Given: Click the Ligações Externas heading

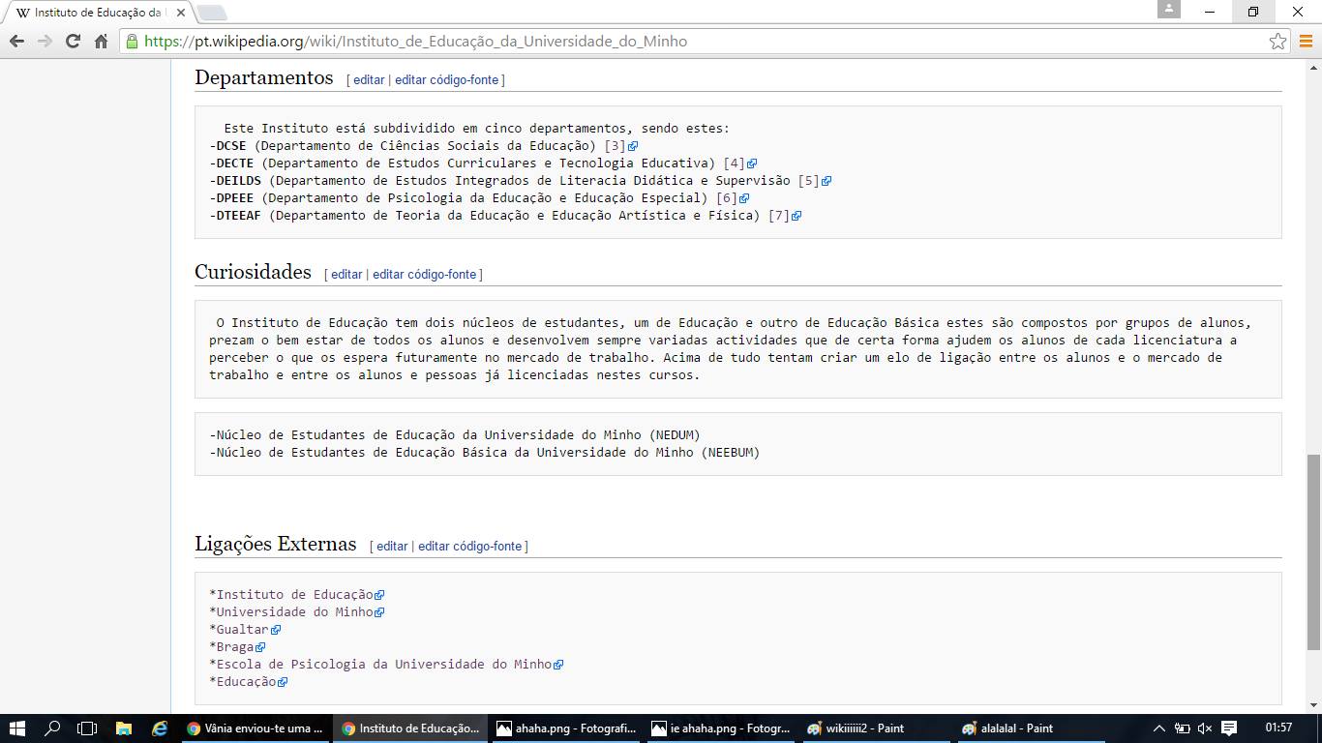Looking at the screenshot, I should point(276,544).
